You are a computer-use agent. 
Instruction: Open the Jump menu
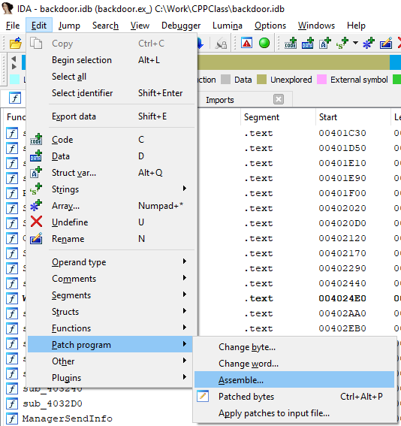69,26
